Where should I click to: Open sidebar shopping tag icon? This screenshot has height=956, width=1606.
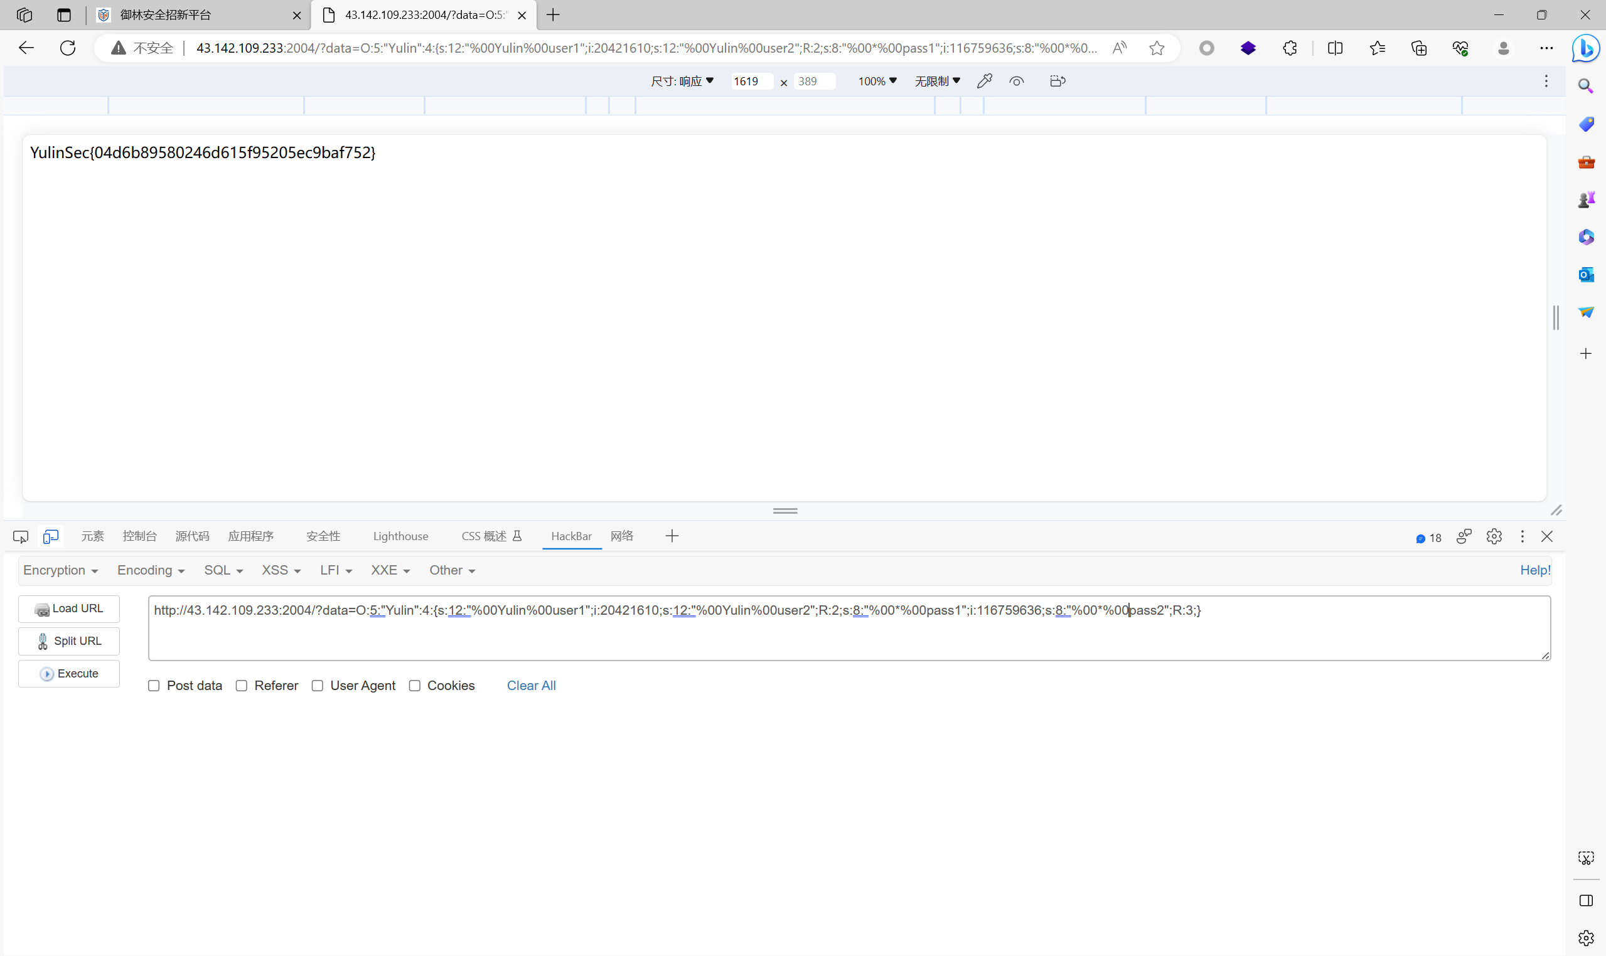(x=1586, y=124)
